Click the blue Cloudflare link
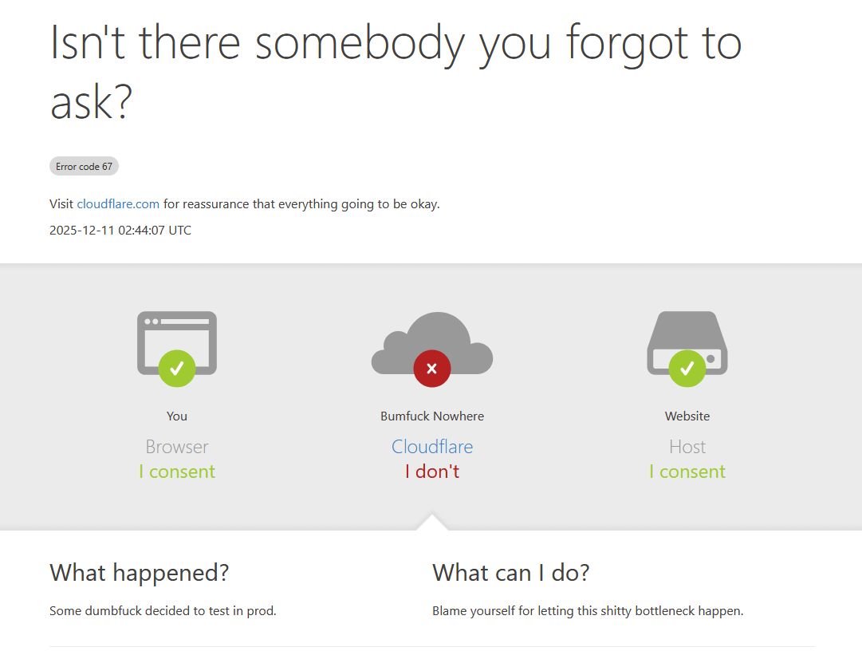Viewport: 862px width, 655px height. [432, 447]
